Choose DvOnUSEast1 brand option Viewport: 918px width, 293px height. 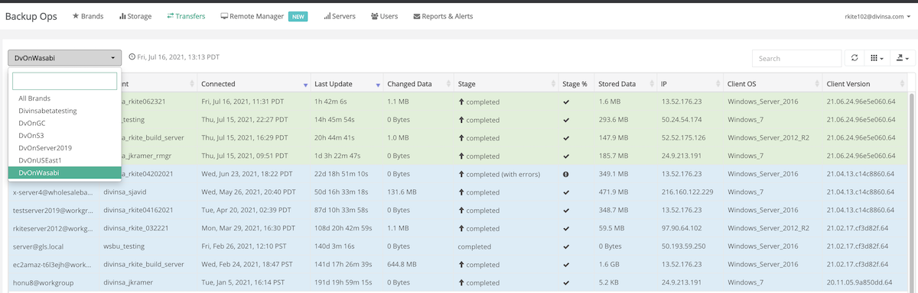64,160
